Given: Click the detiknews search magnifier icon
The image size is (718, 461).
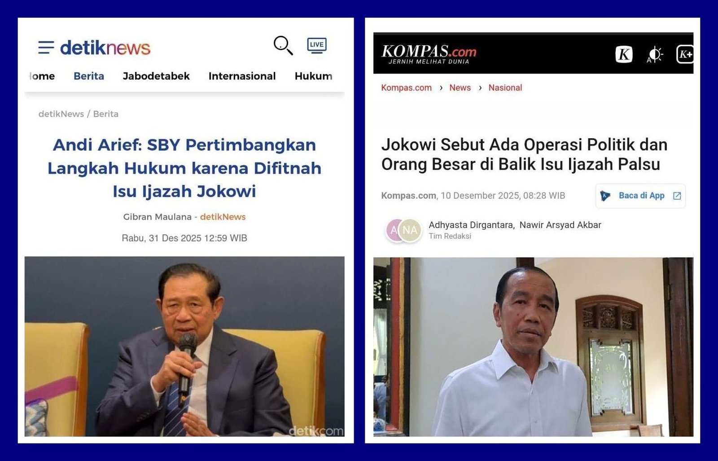Looking at the screenshot, I should click(x=283, y=45).
